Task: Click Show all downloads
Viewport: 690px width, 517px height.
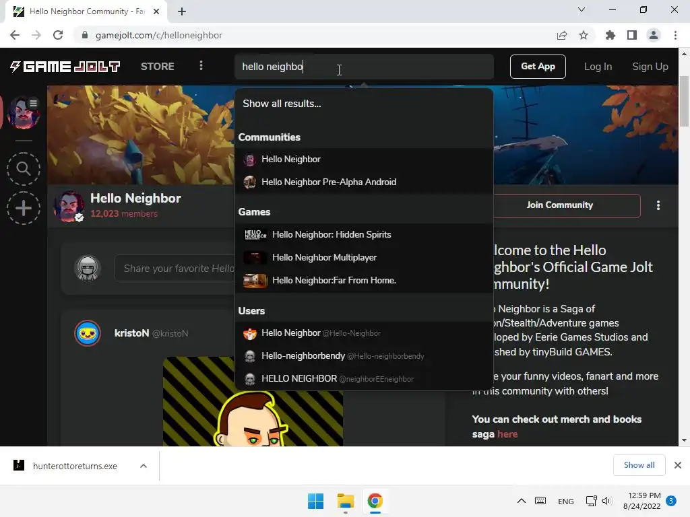Action: pyautogui.click(x=639, y=465)
